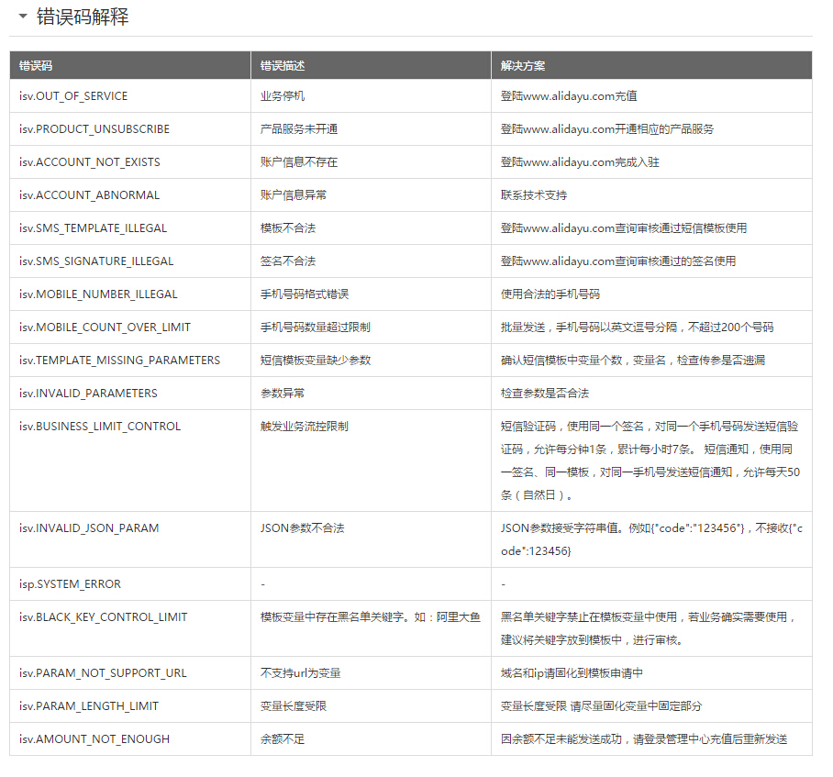Screen dimensions: 833x777
Task: Click the 错误描述 column header
Action: [283, 66]
